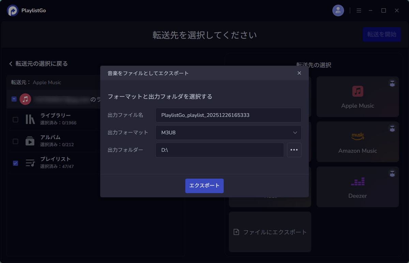Click the ライブラリー bars icon
Screen dimensions: 409x263
[x=30, y=119]
